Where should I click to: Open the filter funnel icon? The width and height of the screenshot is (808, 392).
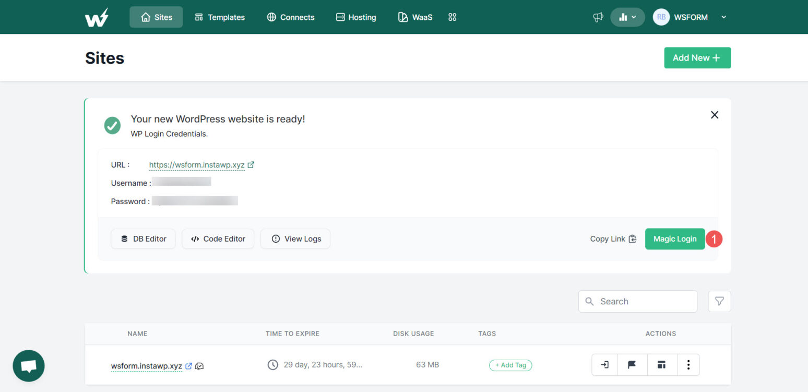[x=719, y=301]
